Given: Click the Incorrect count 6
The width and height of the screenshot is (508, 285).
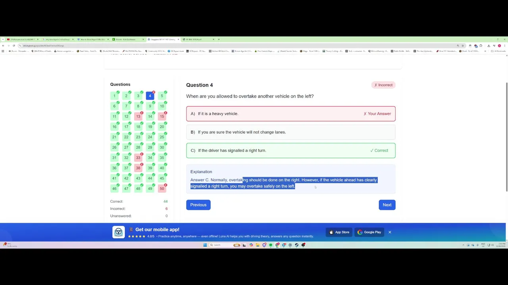Looking at the screenshot, I should click(x=166, y=209).
